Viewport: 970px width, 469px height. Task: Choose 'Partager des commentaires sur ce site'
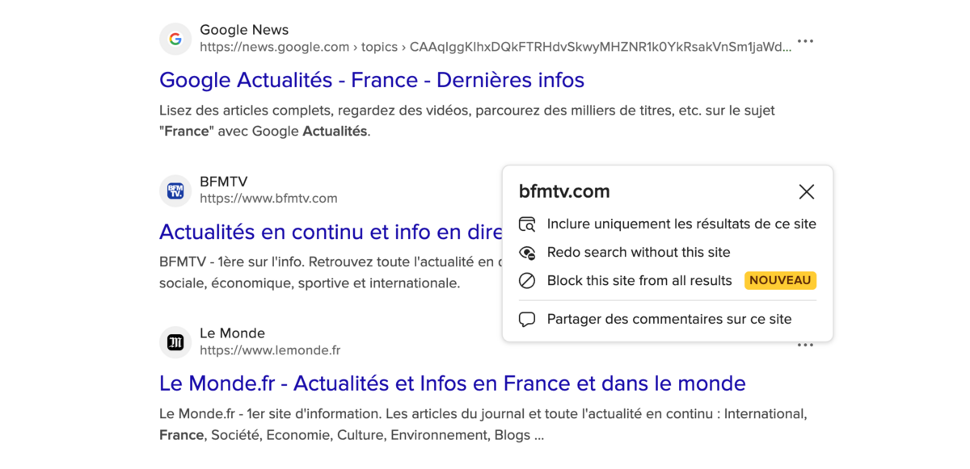coord(668,320)
